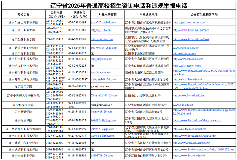Select the cell 辽宁经济职业技术学院
Image resolution: width=237 pixels, height=160 pixels.
[x=23, y=66]
